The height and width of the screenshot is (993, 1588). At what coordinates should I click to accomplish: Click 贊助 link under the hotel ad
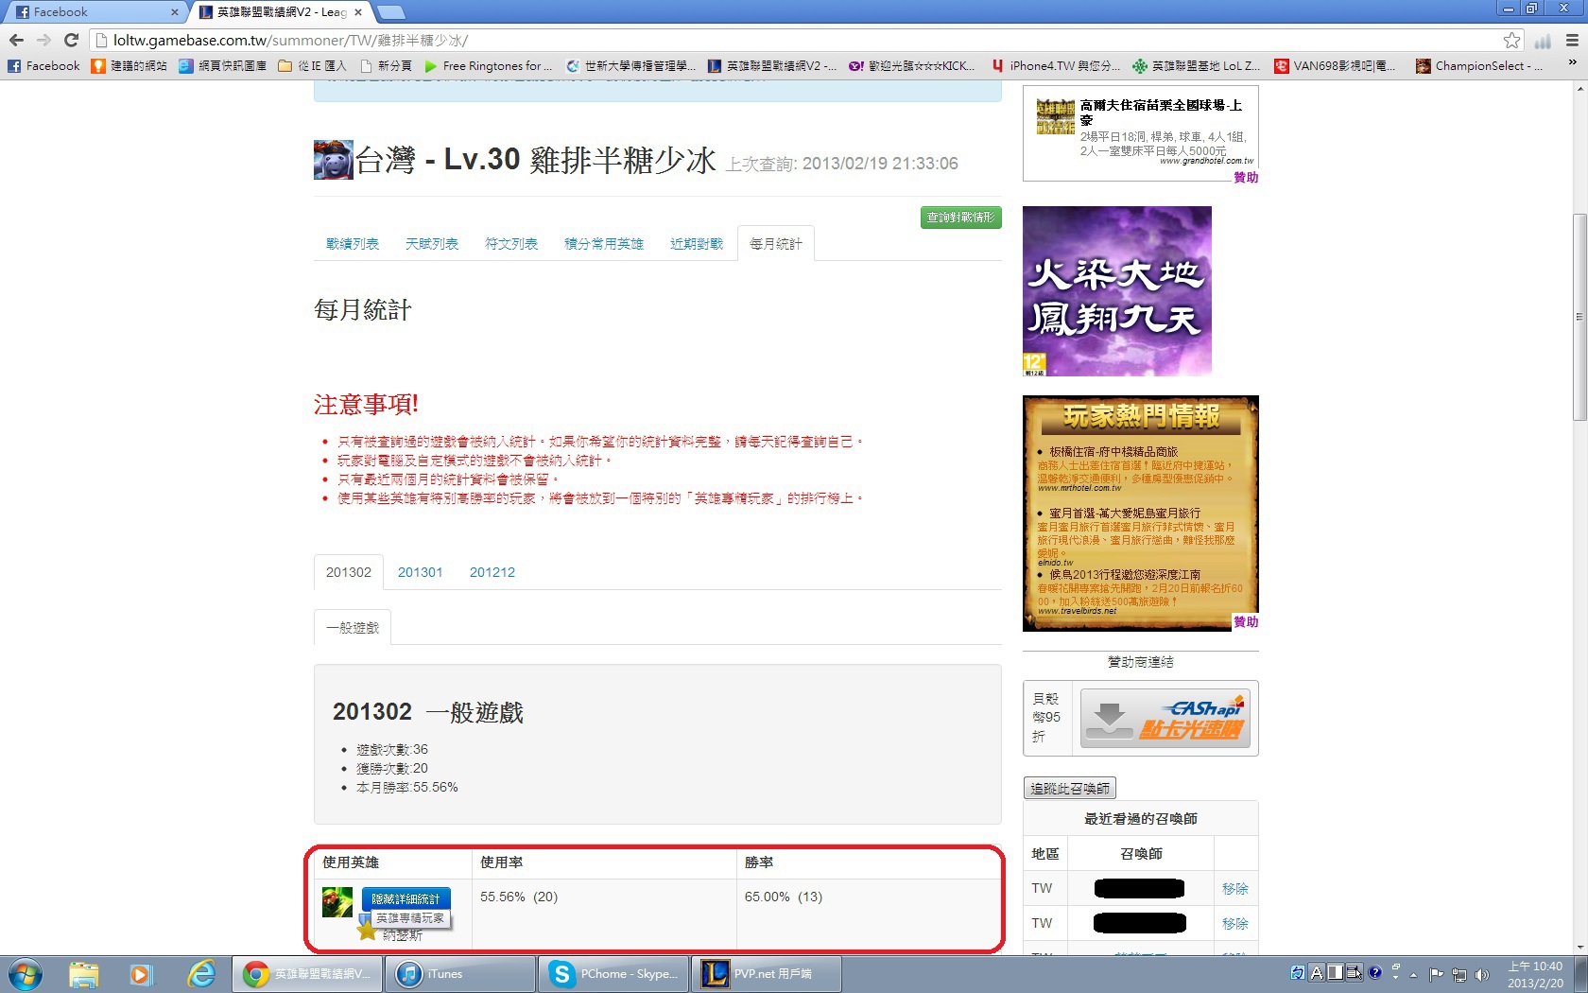coord(1246,177)
